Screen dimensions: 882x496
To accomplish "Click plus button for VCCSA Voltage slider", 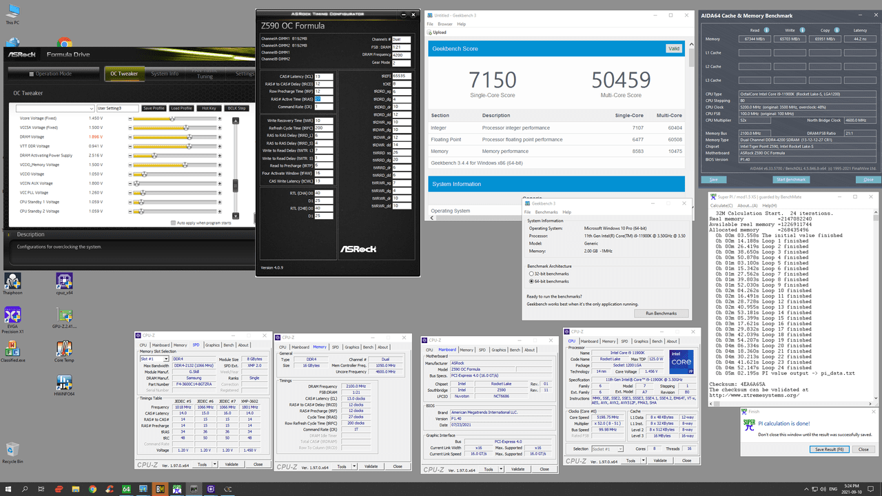I will click(220, 127).
